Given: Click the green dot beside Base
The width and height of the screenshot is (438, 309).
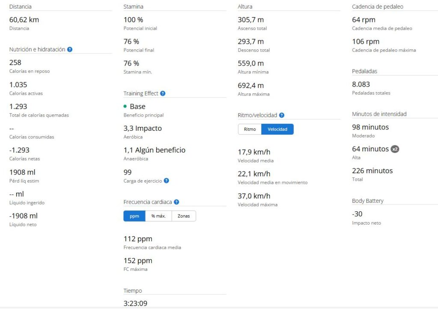Looking at the screenshot, I should 125,106.
